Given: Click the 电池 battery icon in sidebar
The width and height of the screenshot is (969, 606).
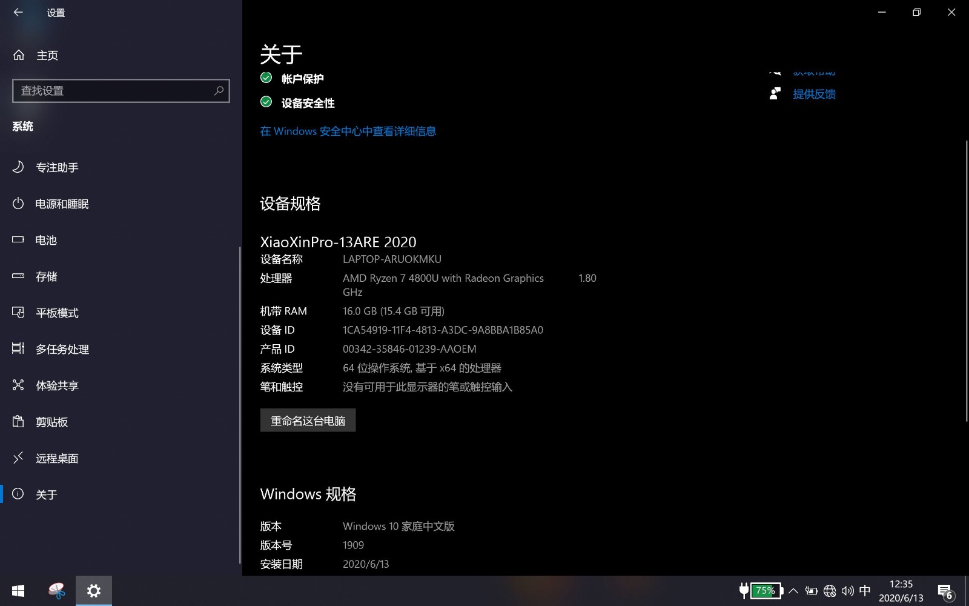Looking at the screenshot, I should (x=18, y=239).
